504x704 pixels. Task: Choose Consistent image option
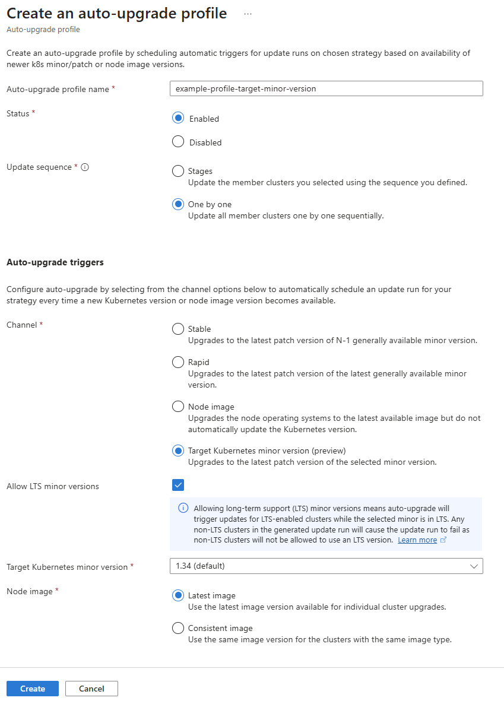tap(178, 628)
